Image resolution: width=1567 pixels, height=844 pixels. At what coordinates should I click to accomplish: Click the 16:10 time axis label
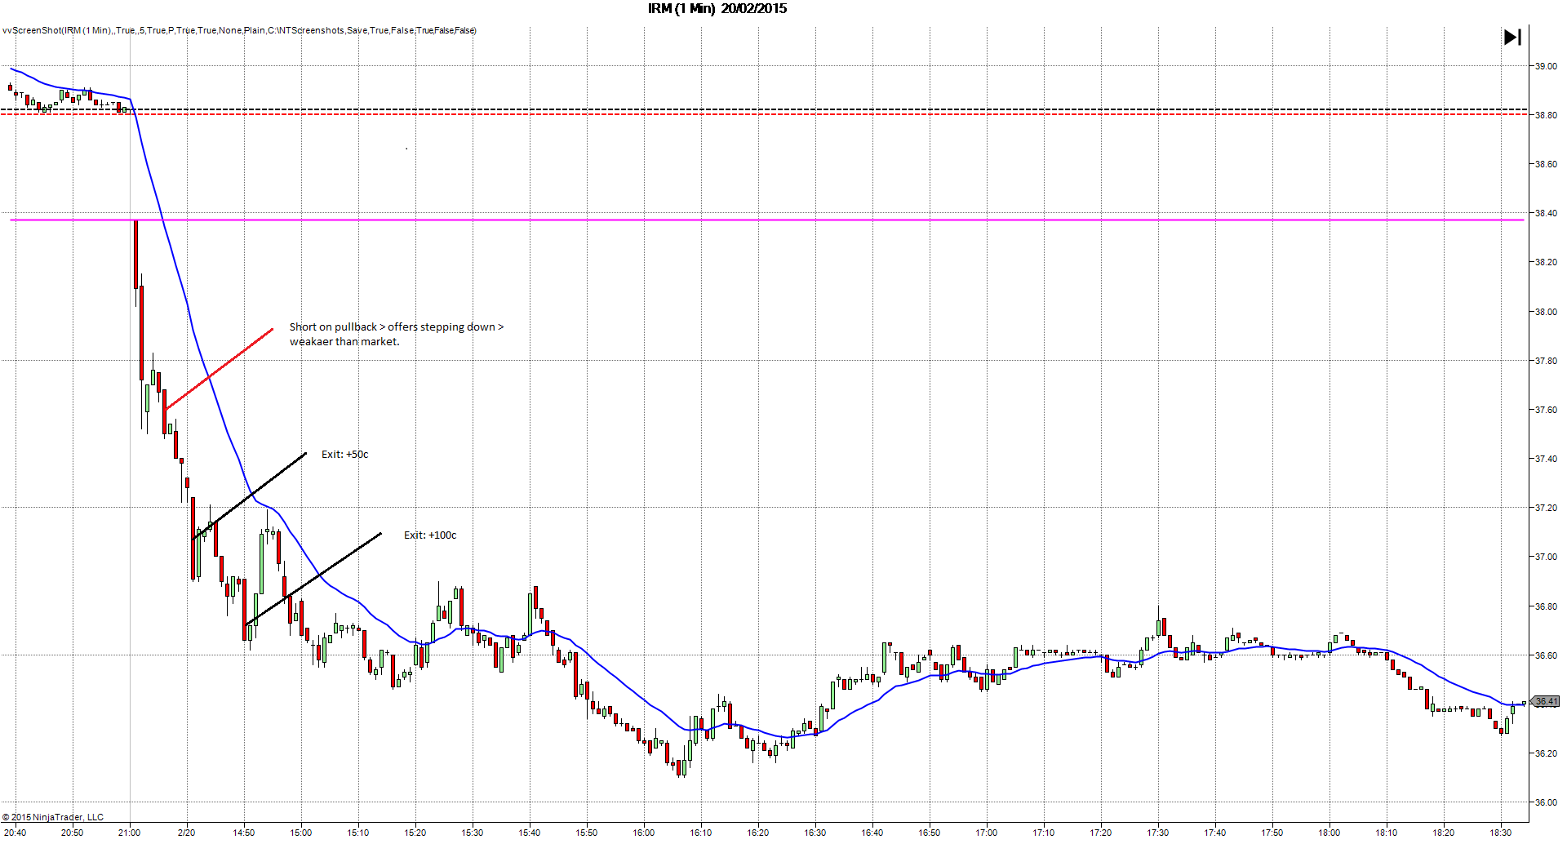coord(700,833)
